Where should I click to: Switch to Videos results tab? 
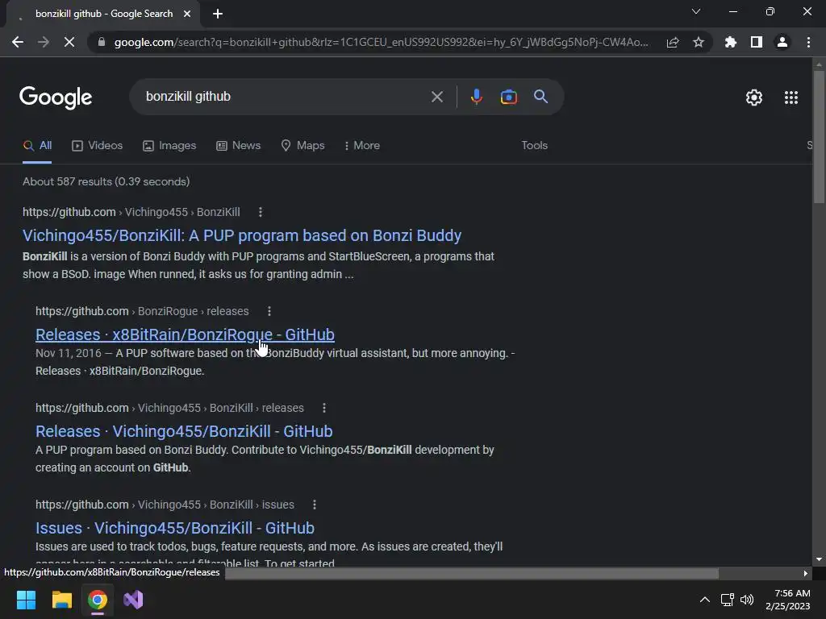point(97,146)
